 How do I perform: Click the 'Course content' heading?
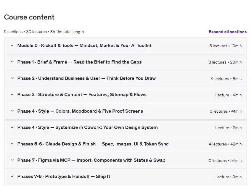29,17
